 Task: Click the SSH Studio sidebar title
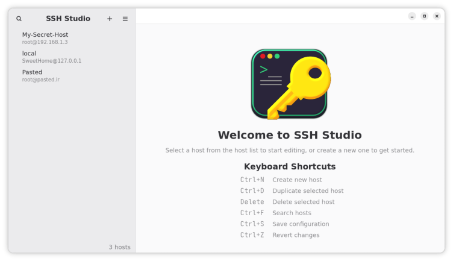coord(68,19)
